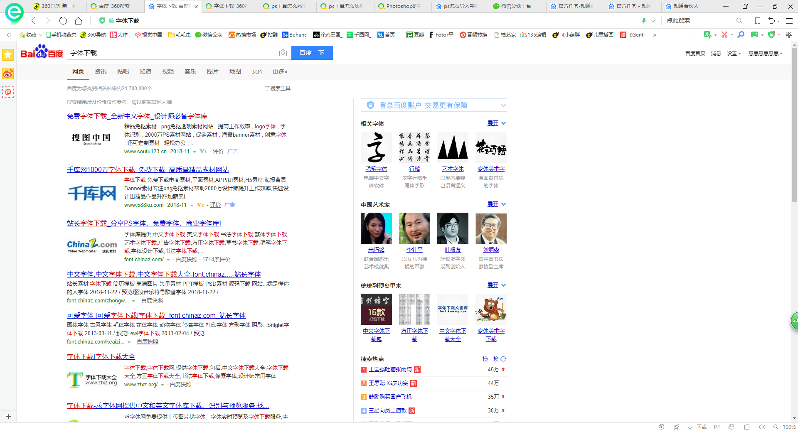Open the 字体下载|字体下载大全 result
The height and width of the screenshot is (432, 798).
click(x=101, y=357)
